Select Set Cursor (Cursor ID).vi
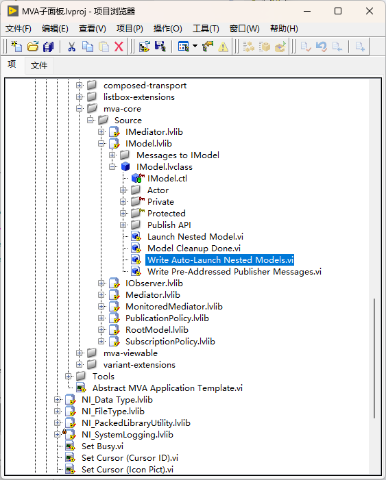Screen dimensions: 386x480 tap(130, 457)
